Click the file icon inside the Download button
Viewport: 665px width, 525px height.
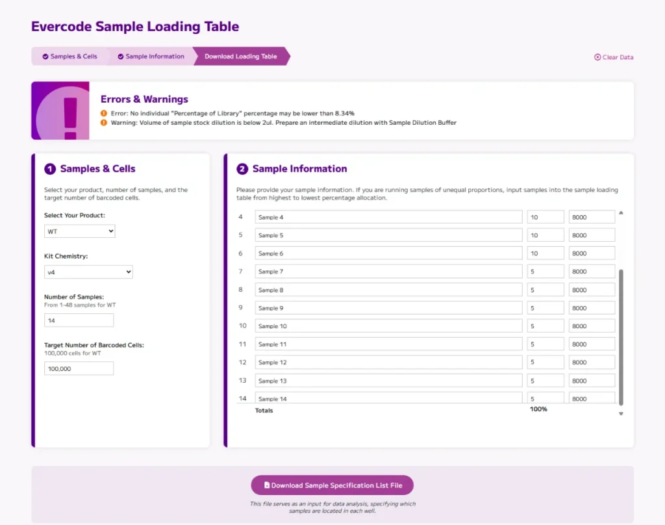point(269,485)
